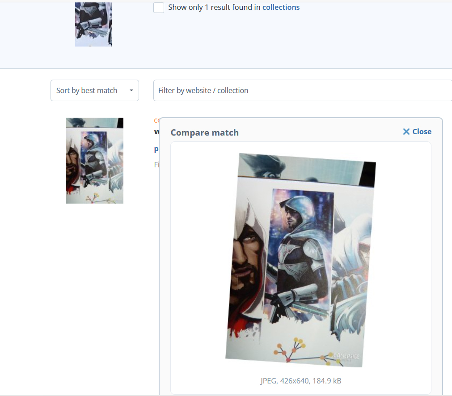This screenshot has height=396, width=452.
Task: Open the matched result thumbnail on the left
Action: coord(94,161)
